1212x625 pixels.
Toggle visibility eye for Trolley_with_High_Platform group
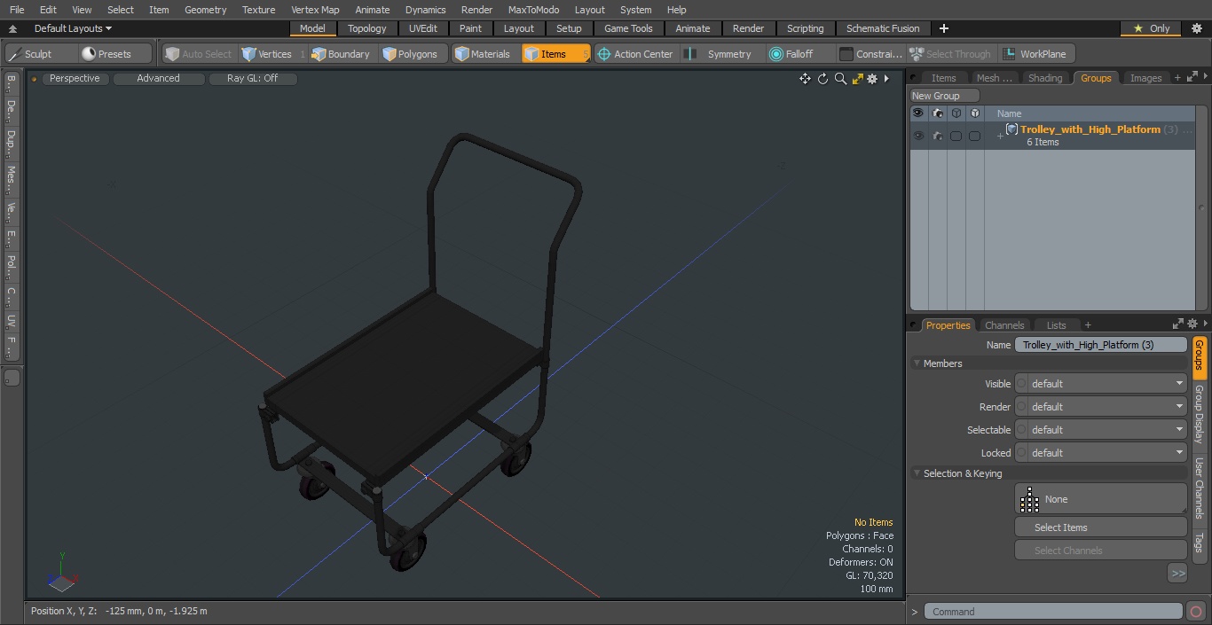tap(917, 136)
